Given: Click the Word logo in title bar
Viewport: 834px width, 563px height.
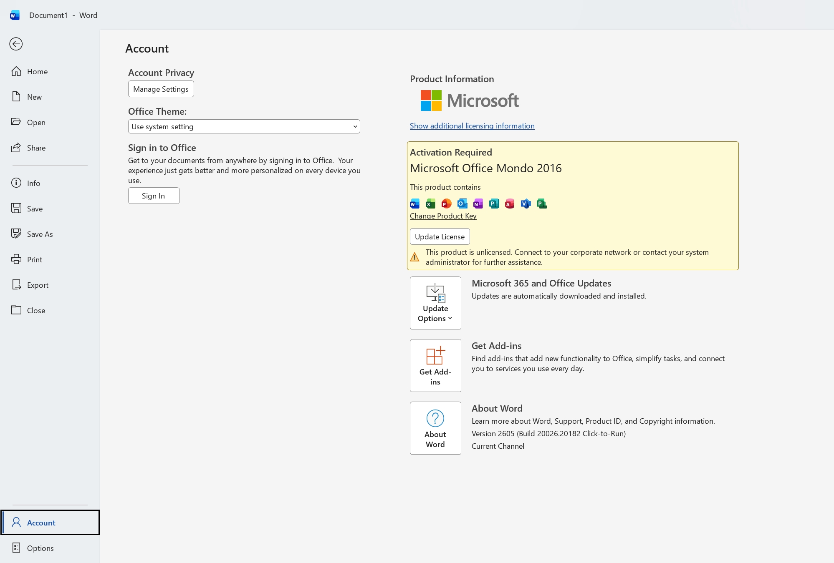Looking at the screenshot, I should pos(15,15).
